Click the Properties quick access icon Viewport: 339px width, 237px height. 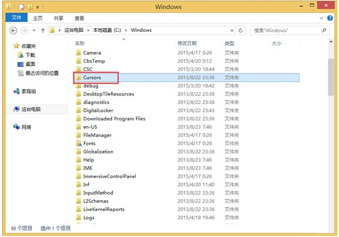coord(22,7)
